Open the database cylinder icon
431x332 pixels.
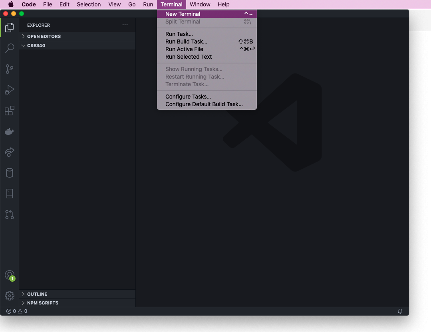pyautogui.click(x=10, y=173)
